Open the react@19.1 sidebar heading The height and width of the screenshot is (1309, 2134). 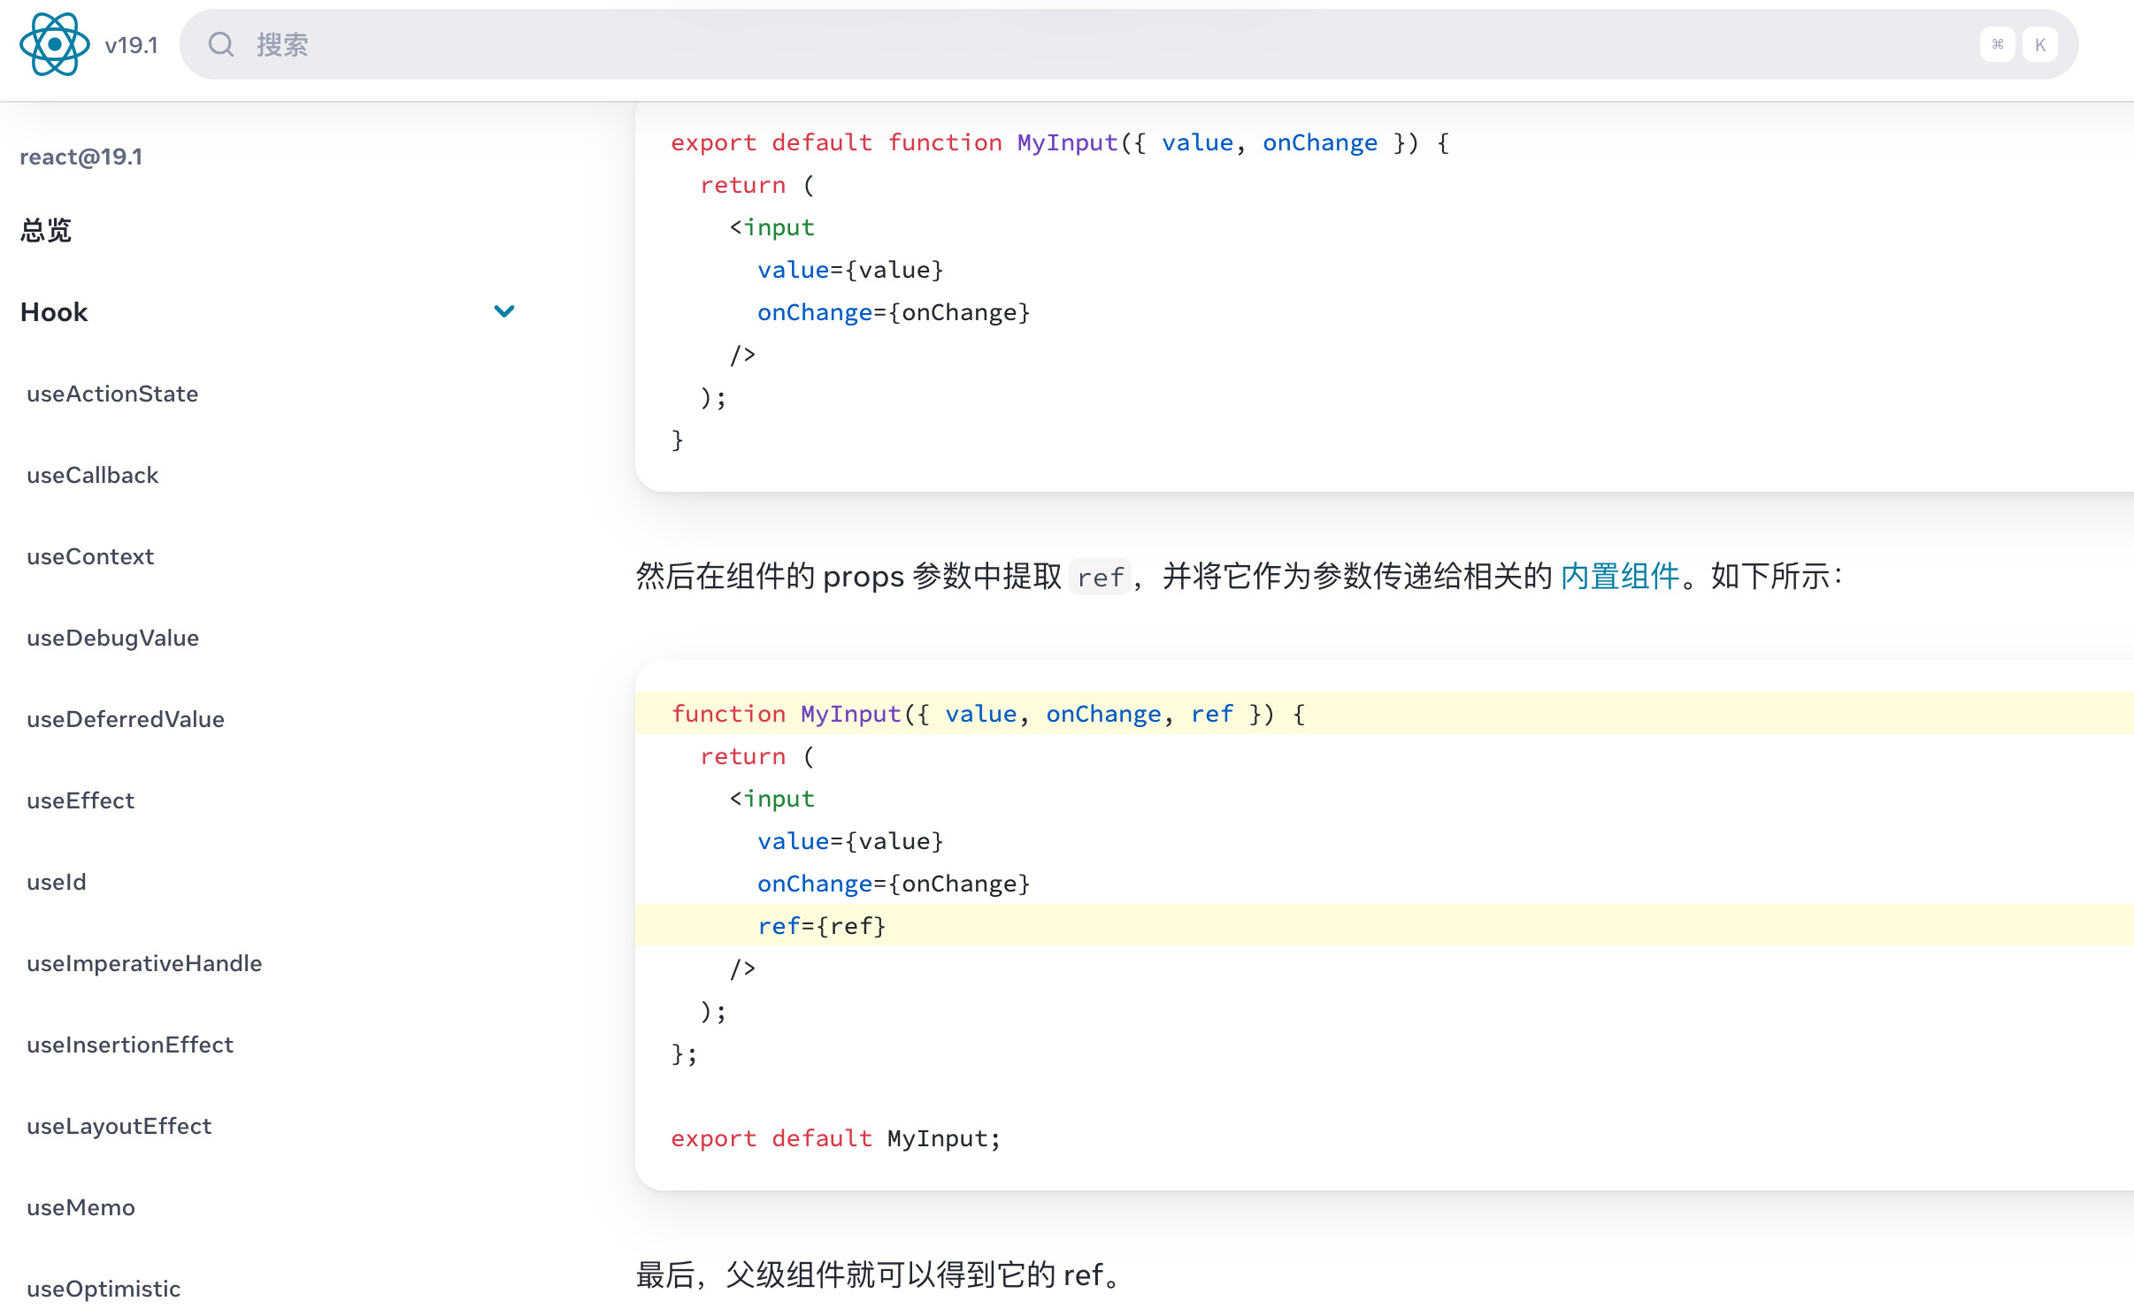point(81,157)
